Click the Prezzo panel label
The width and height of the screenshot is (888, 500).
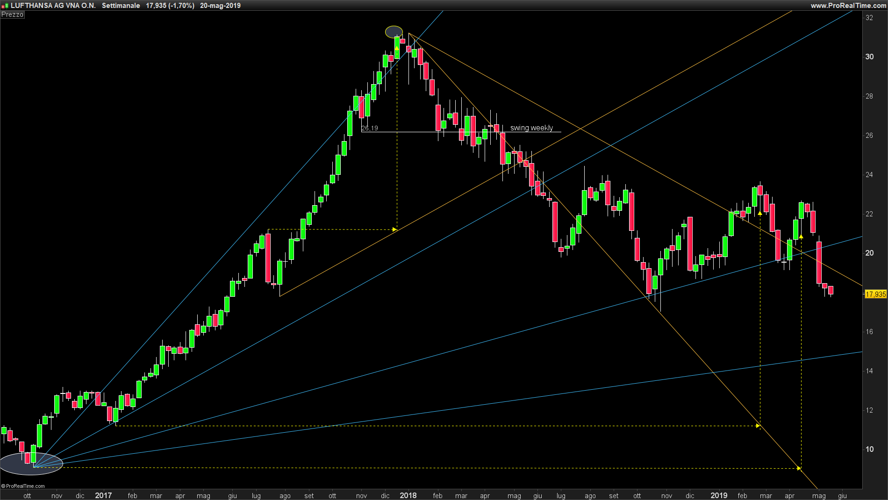click(x=12, y=14)
